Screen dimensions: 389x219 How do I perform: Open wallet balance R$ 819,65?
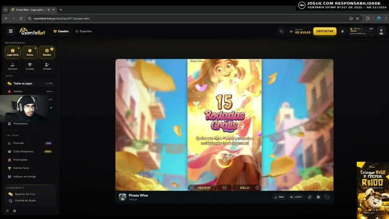(300, 31)
